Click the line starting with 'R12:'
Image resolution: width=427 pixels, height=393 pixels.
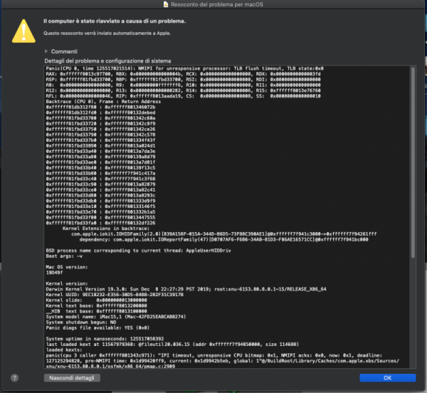[x=184, y=90]
